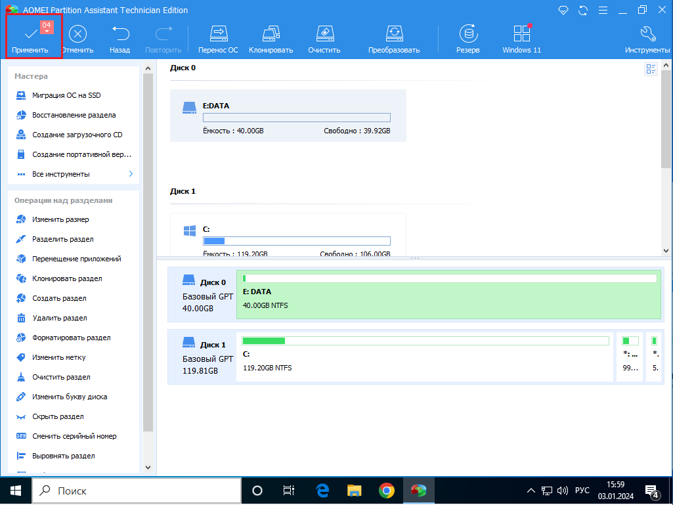Click upper pane scroll down arrow
The image size is (673, 505).
point(666,251)
